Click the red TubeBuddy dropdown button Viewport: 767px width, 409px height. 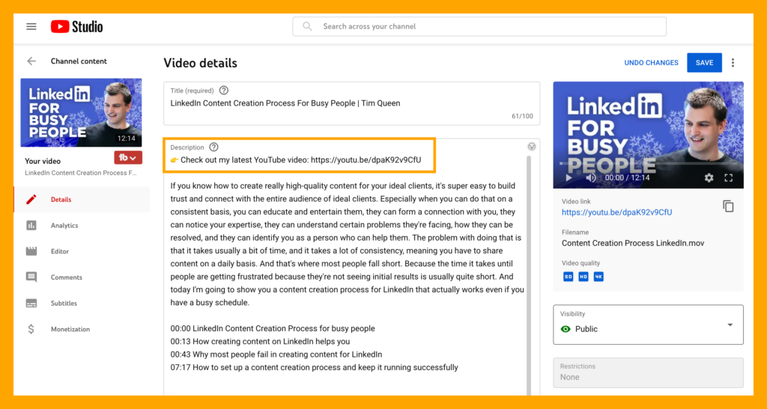(128, 158)
